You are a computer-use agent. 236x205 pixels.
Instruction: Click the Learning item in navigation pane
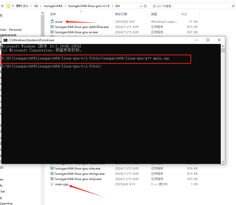(6, 203)
